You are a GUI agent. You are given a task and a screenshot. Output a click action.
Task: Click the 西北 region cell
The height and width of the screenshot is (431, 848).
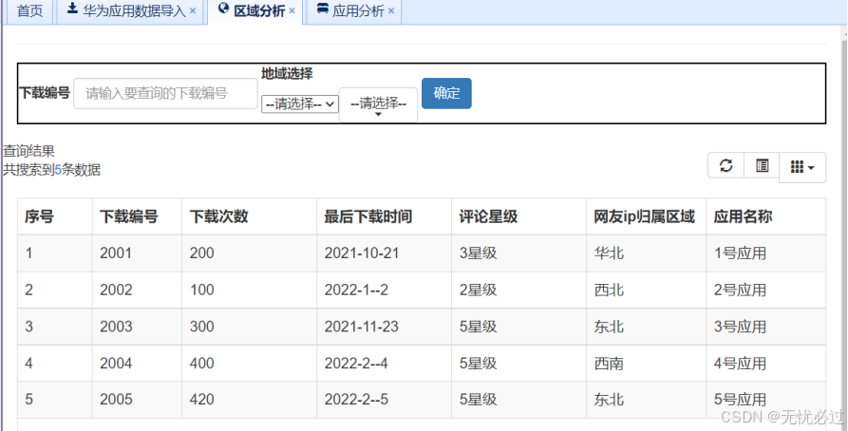[x=647, y=290]
